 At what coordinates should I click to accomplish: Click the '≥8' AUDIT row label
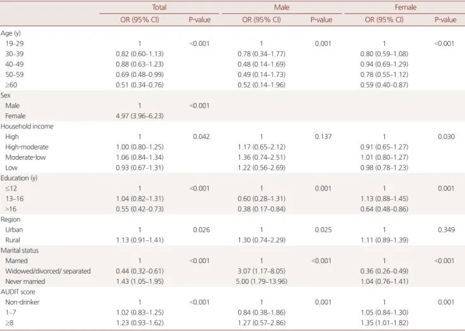point(9,323)
